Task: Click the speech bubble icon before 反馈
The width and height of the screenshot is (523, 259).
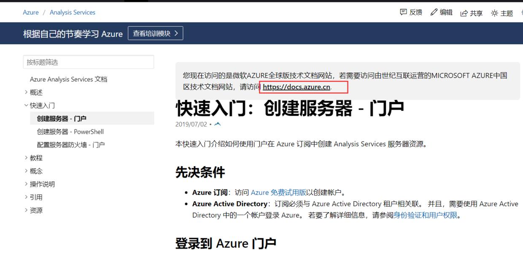Action: click(404, 12)
